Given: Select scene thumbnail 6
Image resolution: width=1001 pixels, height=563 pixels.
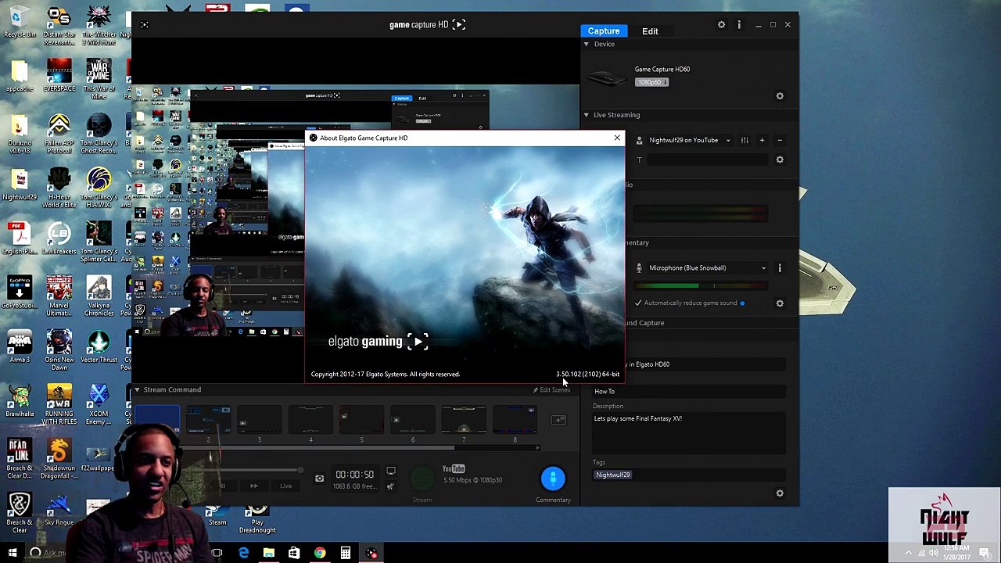Looking at the screenshot, I should point(413,420).
